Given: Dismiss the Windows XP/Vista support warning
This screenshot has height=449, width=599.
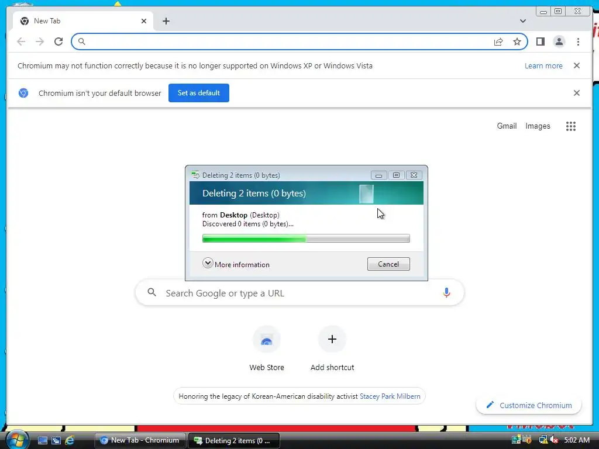Looking at the screenshot, I should [x=576, y=65].
